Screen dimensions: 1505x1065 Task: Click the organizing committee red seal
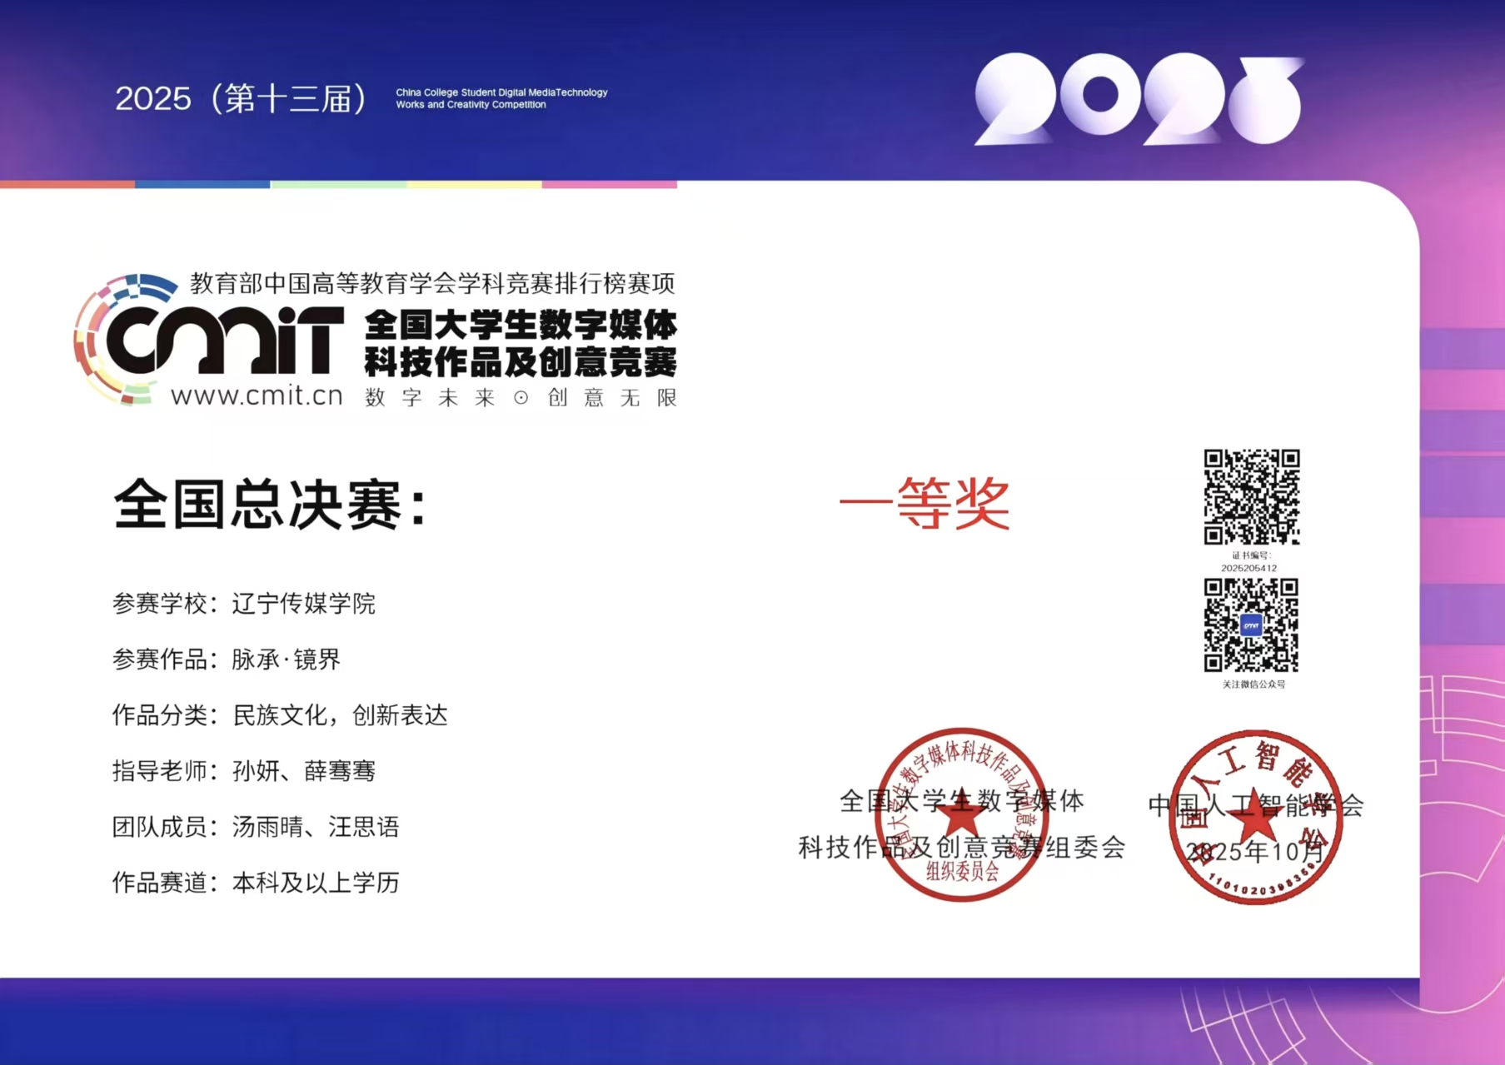(962, 815)
